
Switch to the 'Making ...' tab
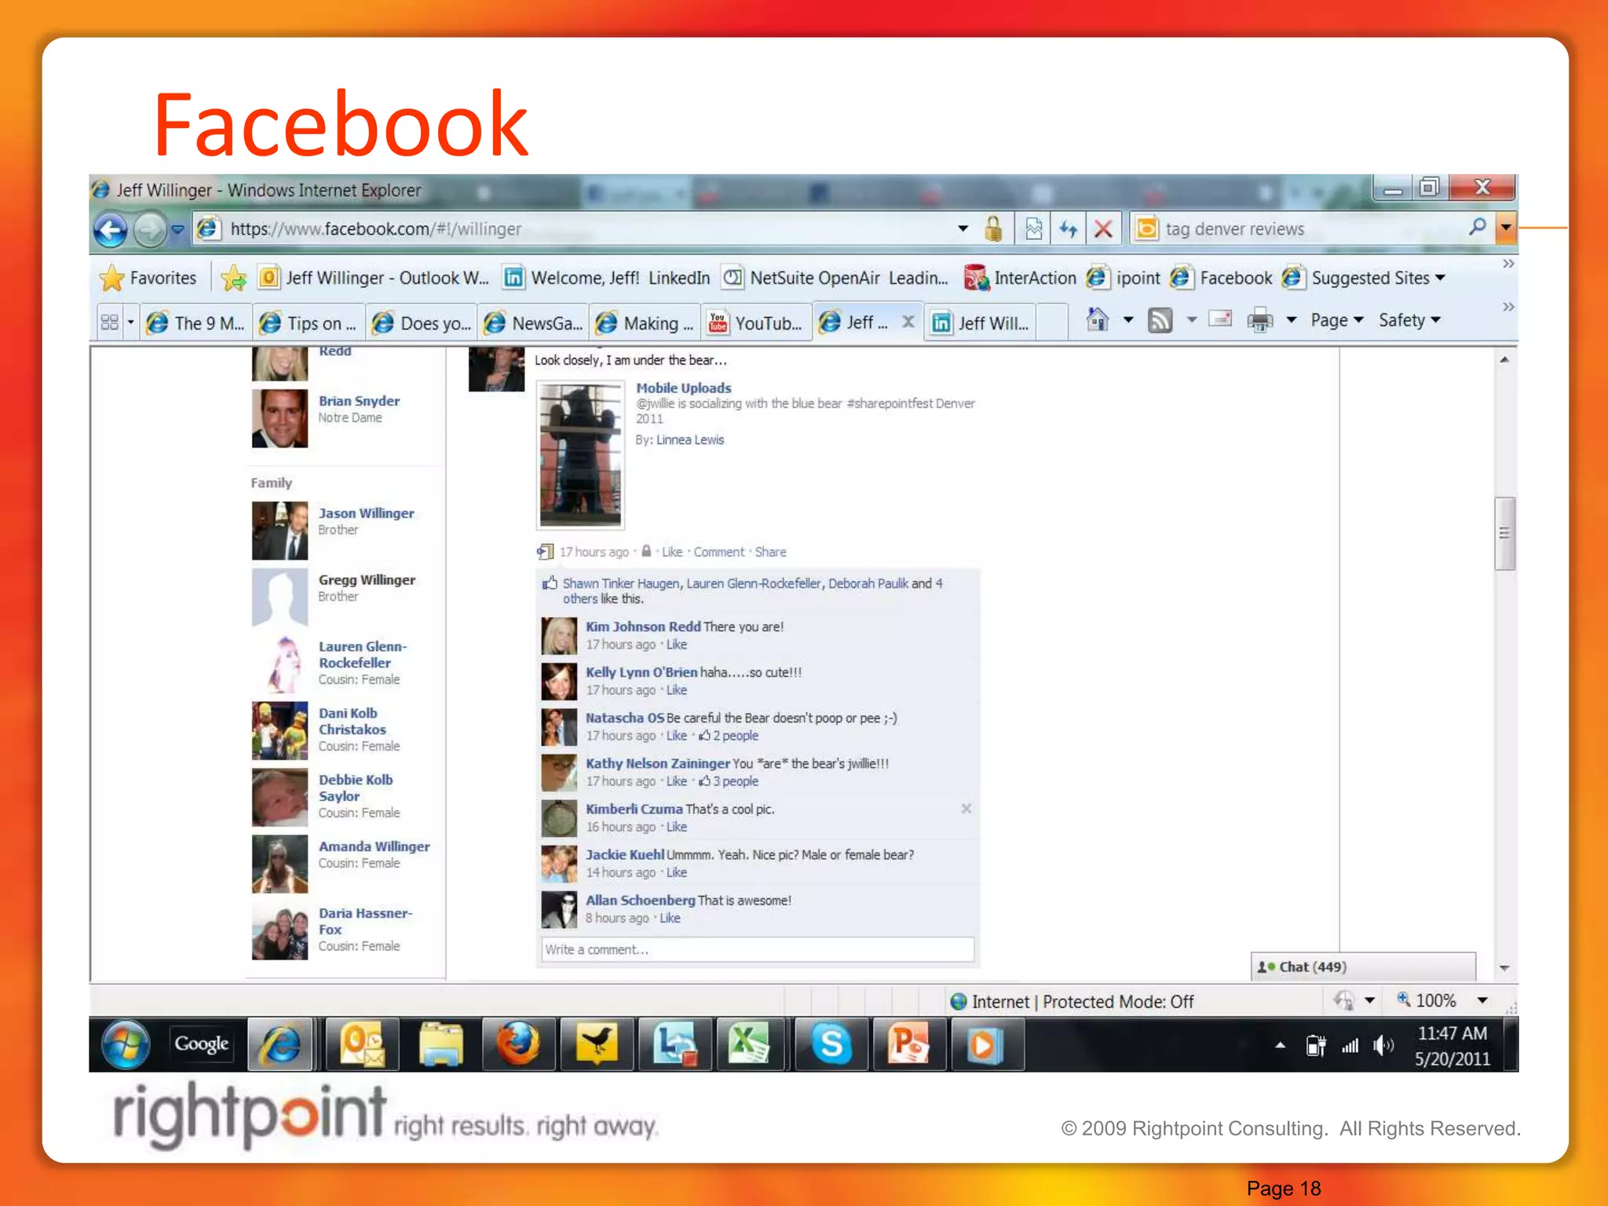tap(646, 323)
